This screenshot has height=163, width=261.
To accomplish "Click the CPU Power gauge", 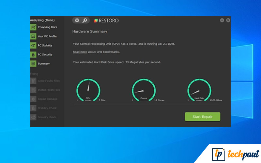I will 88,90.
